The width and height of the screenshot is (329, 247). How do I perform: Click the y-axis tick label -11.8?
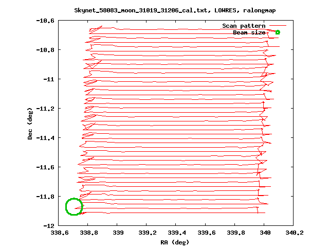click(45, 197)
